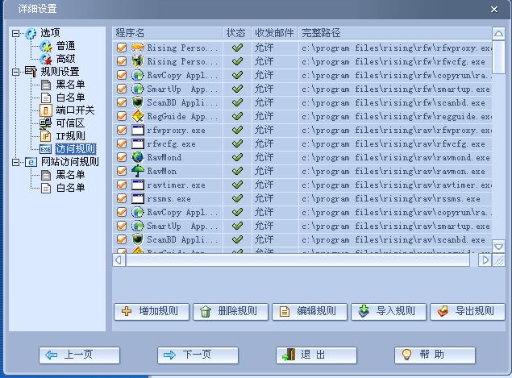Viewport: 512px width, 378px height.
Task: Toggle the first SmartUp row checkbox
Action: [x=122, y=89]
